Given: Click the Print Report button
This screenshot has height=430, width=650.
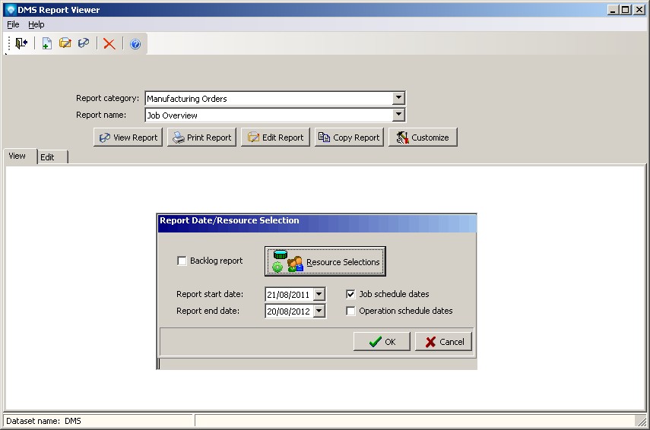Looking at the screenshot, I should [201, 138].
